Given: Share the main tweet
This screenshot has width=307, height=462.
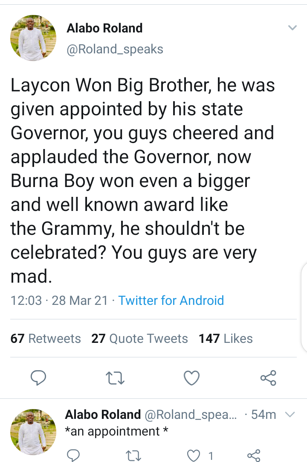Looking at the screenshot, I should point(268,378).
